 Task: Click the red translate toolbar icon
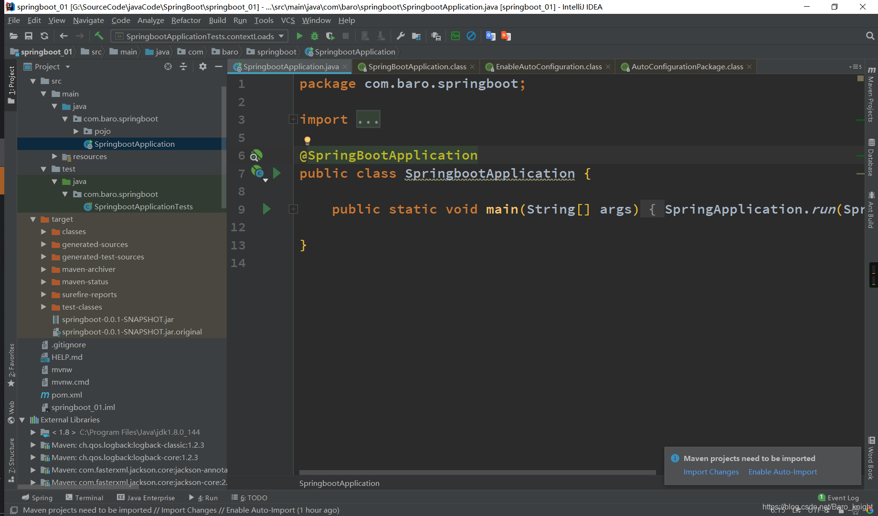click(506, 36)
